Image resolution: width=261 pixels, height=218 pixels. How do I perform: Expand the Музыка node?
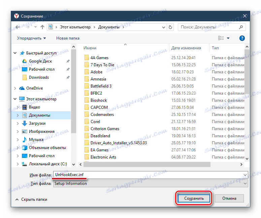18,140
